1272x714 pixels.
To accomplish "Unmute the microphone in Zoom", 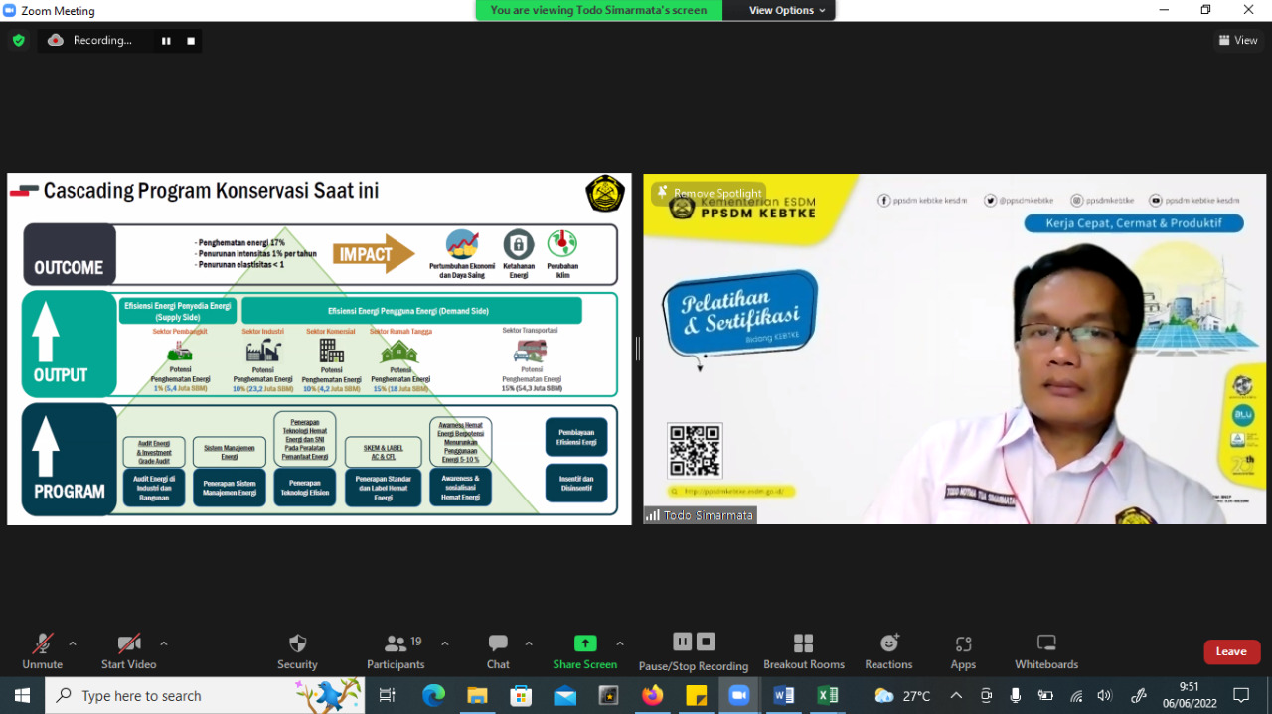I will click(x=42, y=650).
